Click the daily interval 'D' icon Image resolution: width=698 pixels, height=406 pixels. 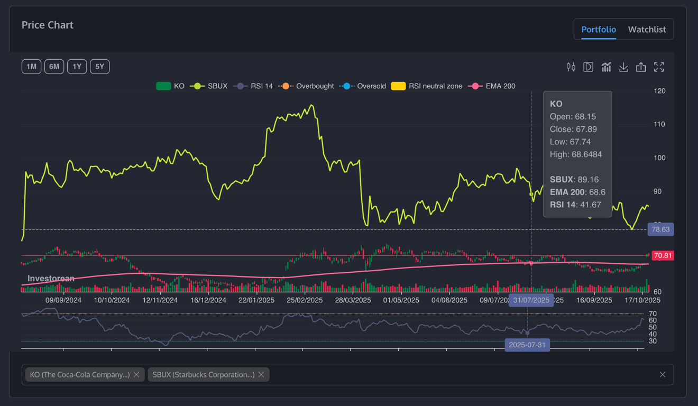tap(588, 67)
